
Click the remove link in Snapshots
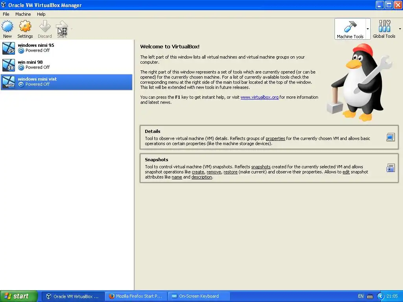[x=214, y=172]
